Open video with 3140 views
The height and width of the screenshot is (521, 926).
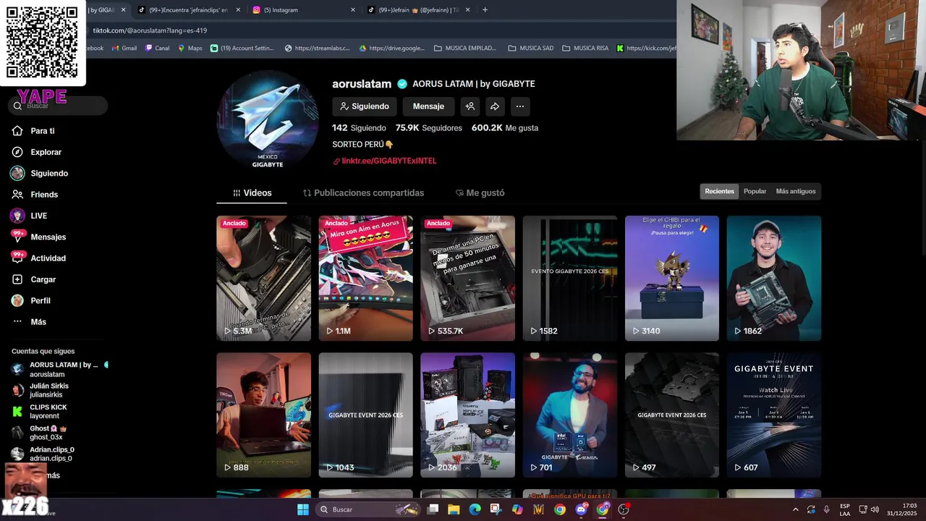click(672, 279)
